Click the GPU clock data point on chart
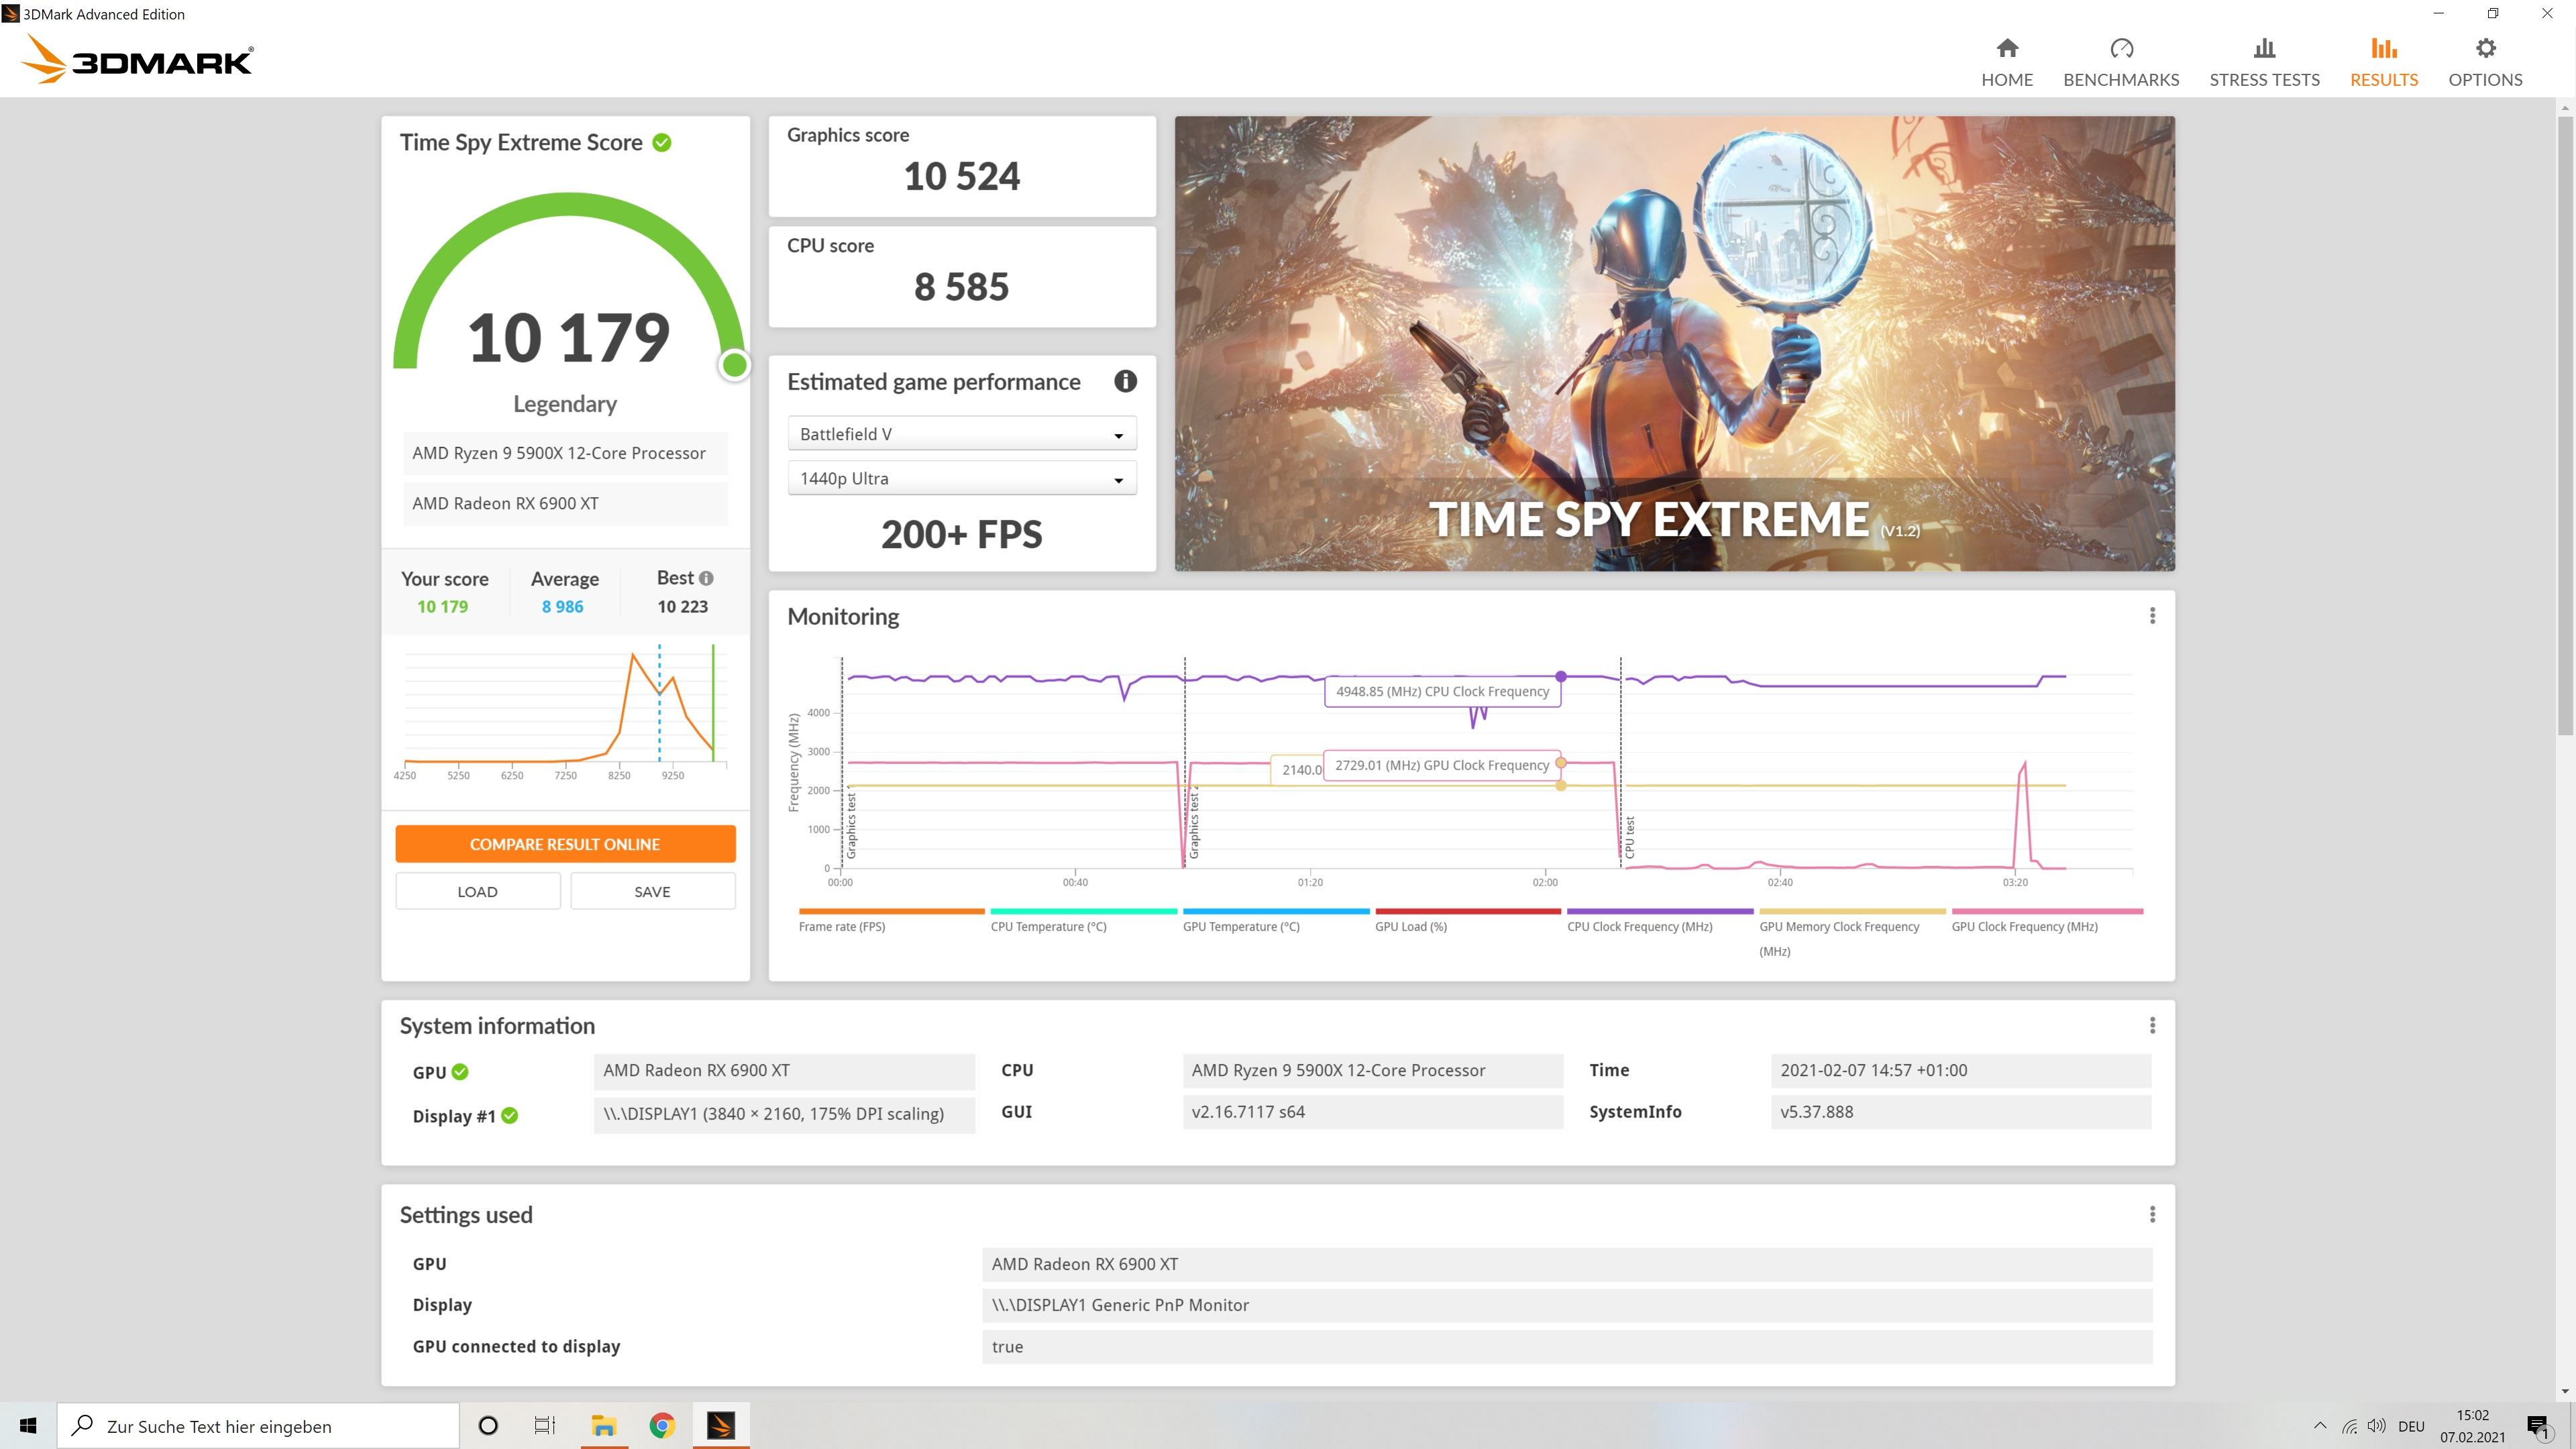This screenshot has width=2576, height=1449. coord(1561,763)
